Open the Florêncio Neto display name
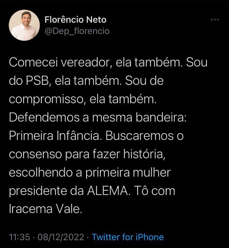This screenshot has width=229, height=248. (x=75, y=20)
